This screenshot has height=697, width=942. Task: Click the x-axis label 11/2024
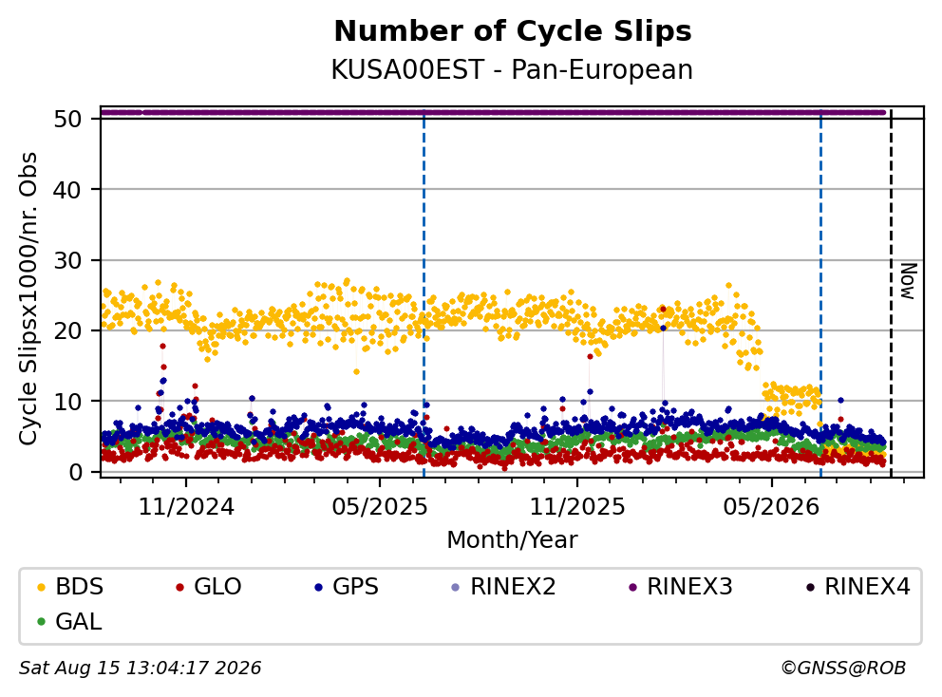click(x=186, y=507)
